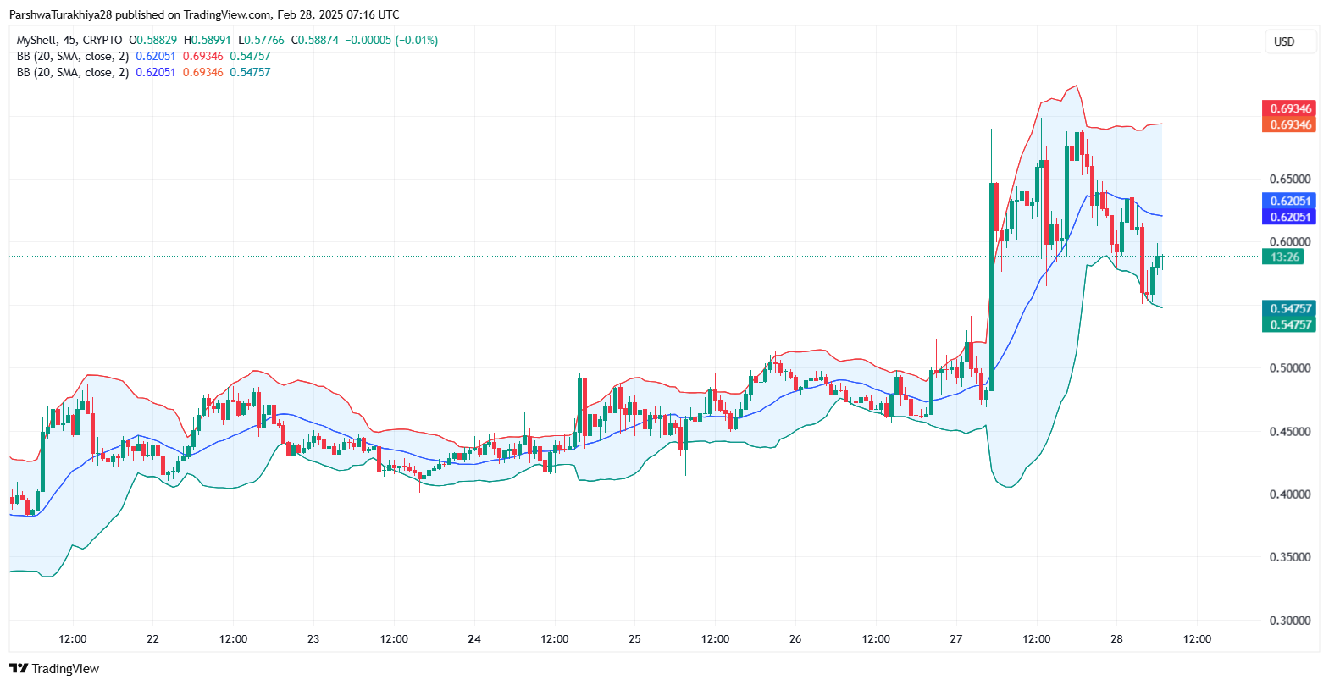Click the high value H0.58991 in legend
This screenshot has height=685, width=1329.
(x=208, y=40)
